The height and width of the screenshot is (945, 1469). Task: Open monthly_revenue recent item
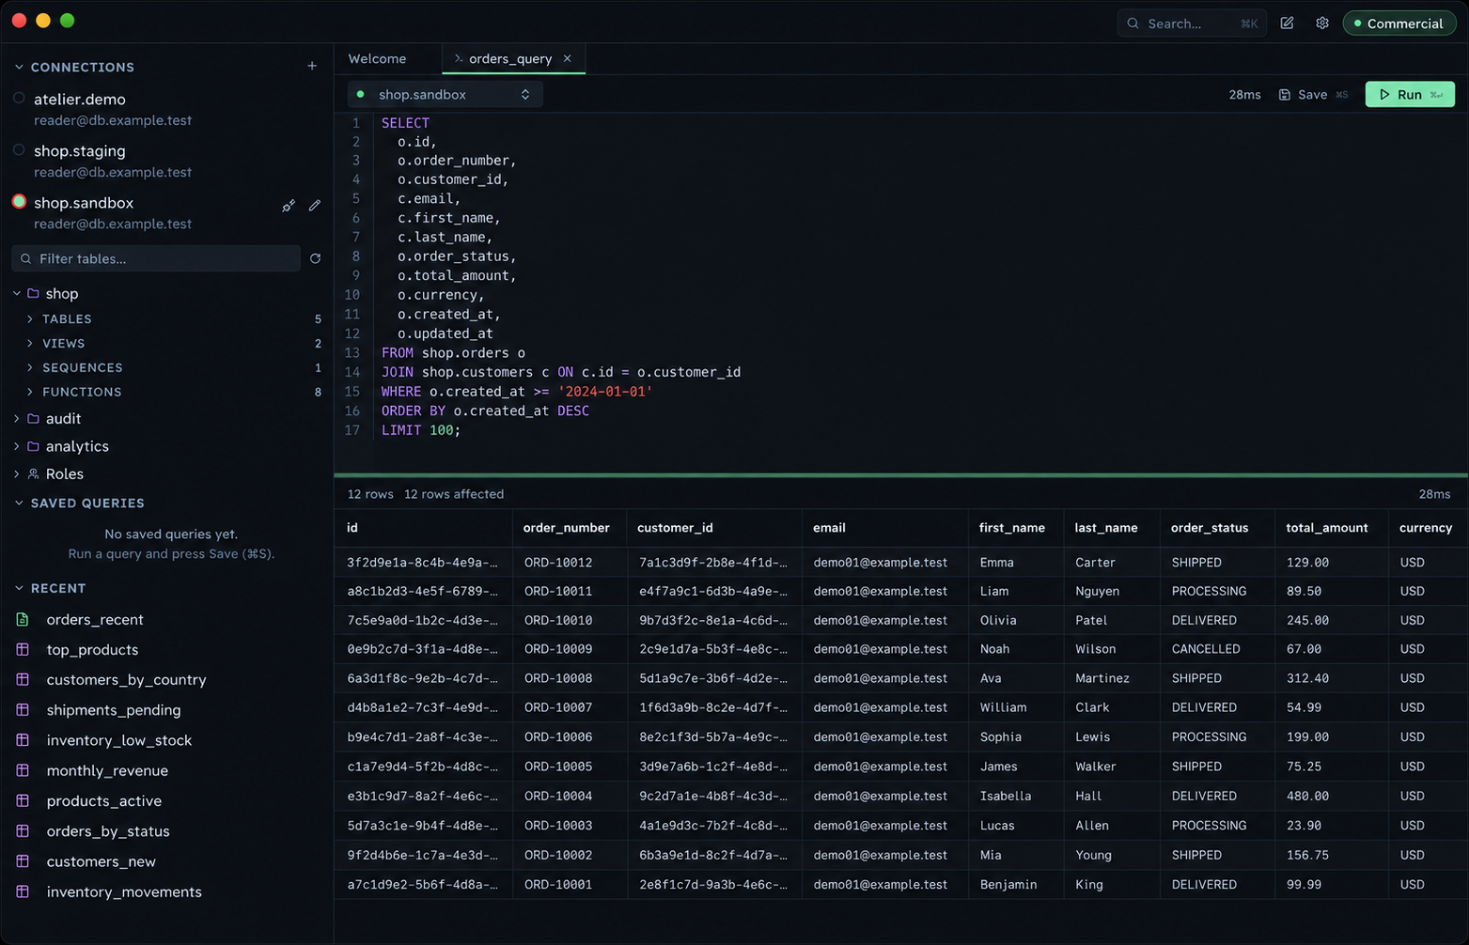[107, 771]
